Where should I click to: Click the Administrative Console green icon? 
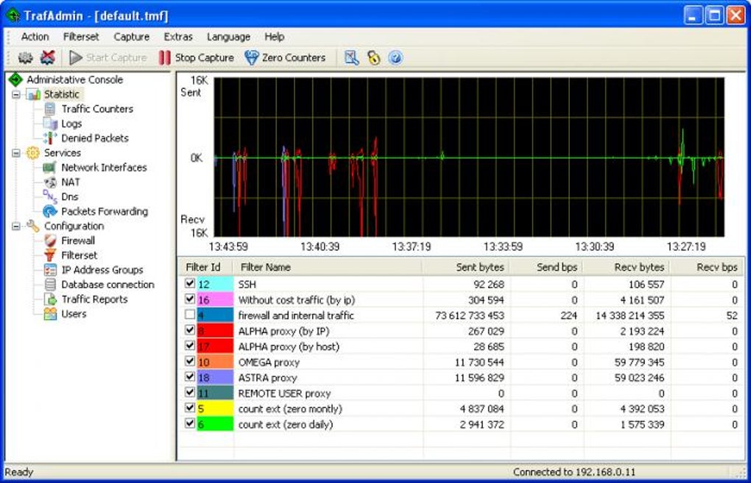pos(15,79)
